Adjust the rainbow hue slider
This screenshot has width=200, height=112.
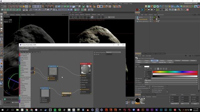(175, 72)
